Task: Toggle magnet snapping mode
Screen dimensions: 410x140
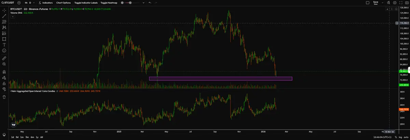Action: click(4, 72)
